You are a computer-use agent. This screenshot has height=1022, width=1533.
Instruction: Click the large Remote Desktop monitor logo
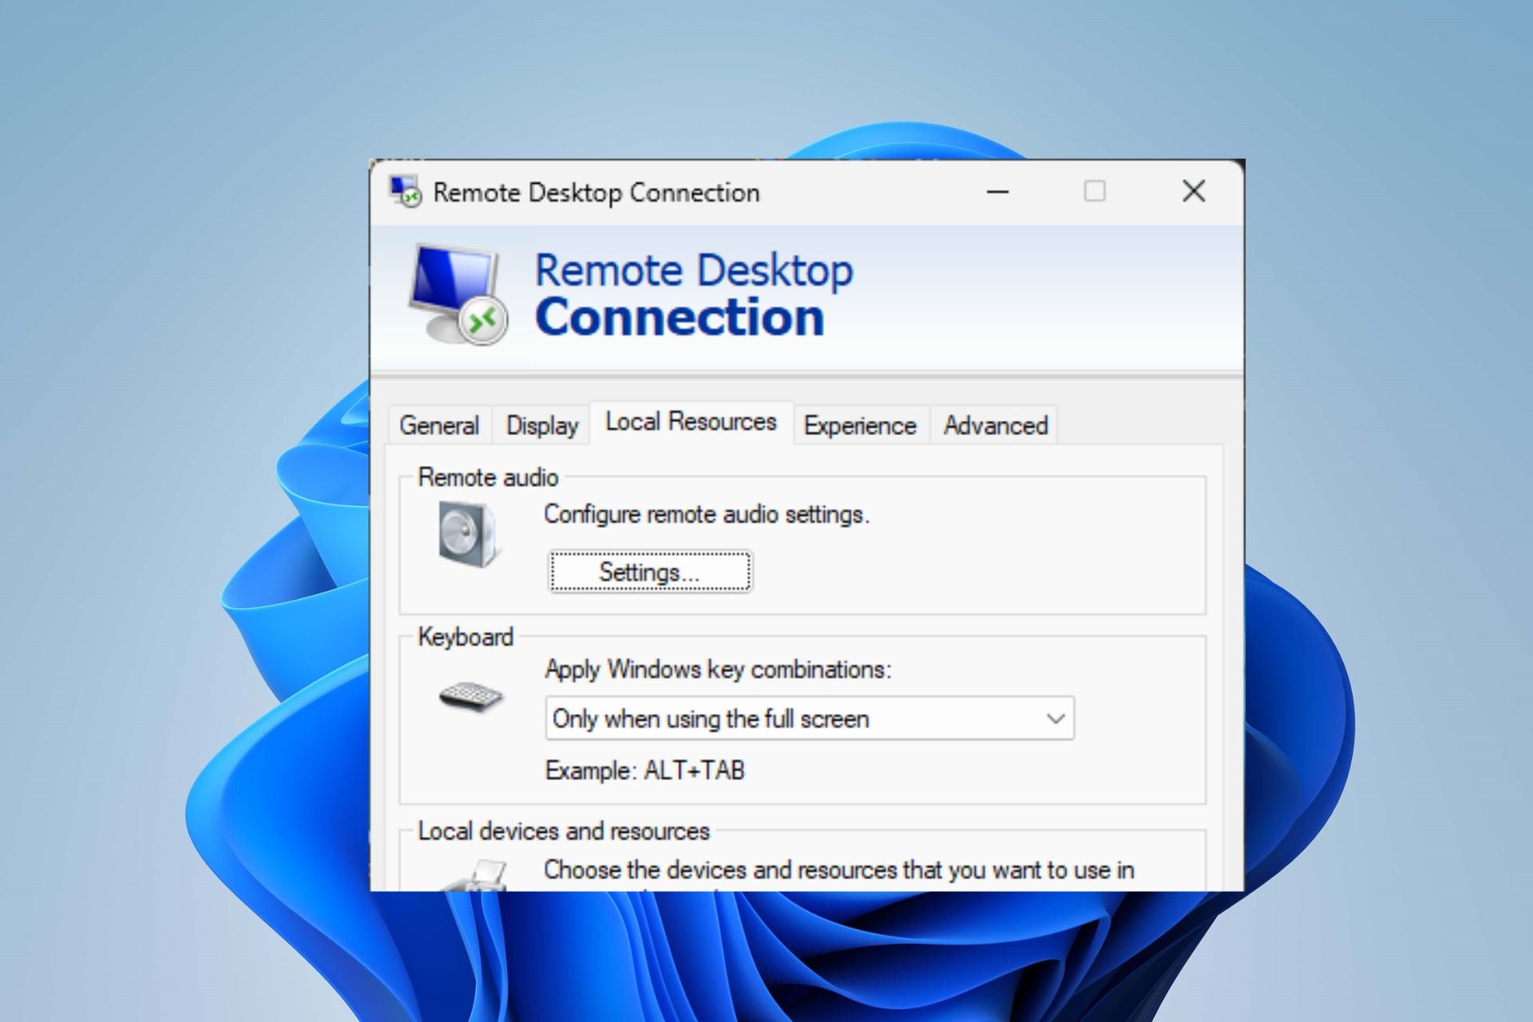pyautogui.click(x=458, y=294)
